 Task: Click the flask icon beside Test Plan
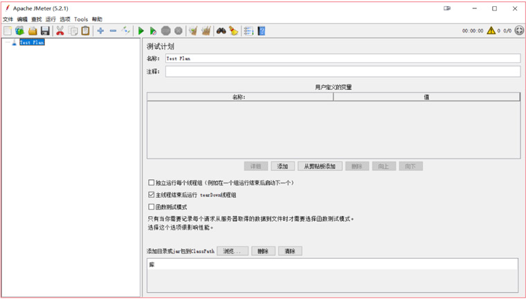(14, 42)
